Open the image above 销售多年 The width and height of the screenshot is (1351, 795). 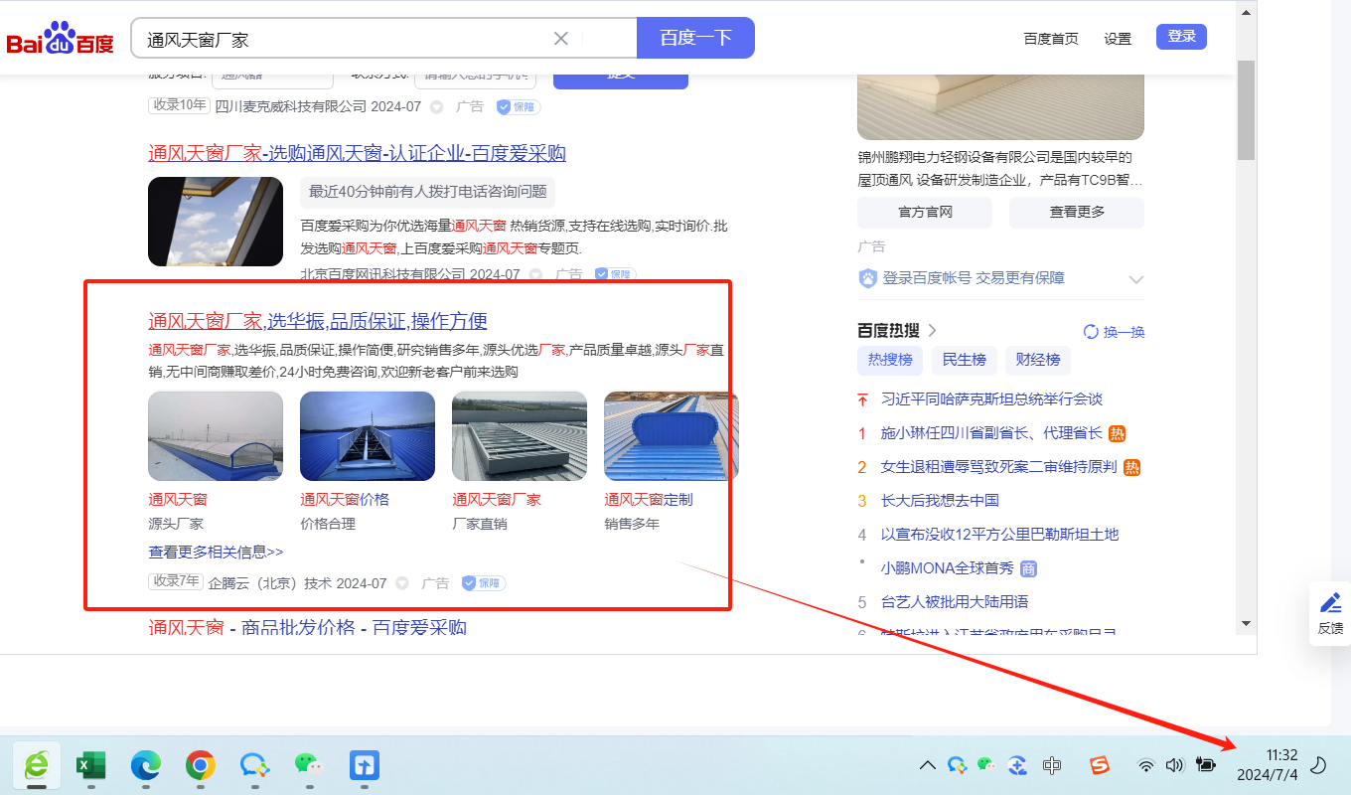coord(672,436)
